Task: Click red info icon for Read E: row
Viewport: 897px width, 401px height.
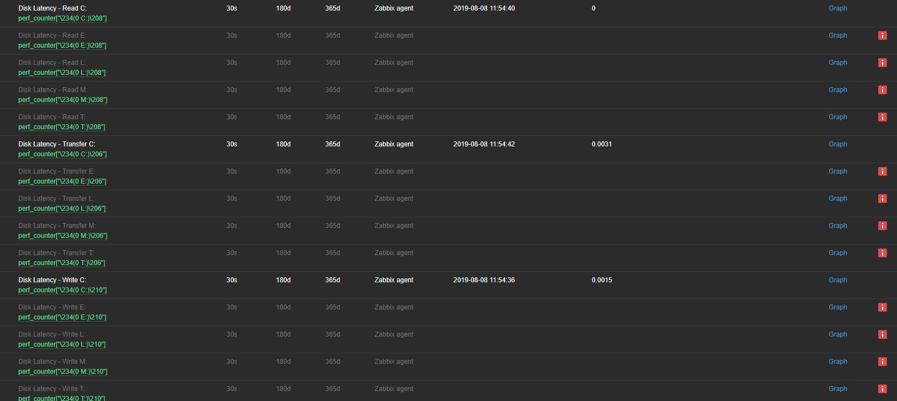Action: coord(882,35)
